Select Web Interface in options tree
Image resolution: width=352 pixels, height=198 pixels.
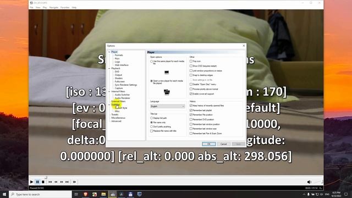[122, 65]
